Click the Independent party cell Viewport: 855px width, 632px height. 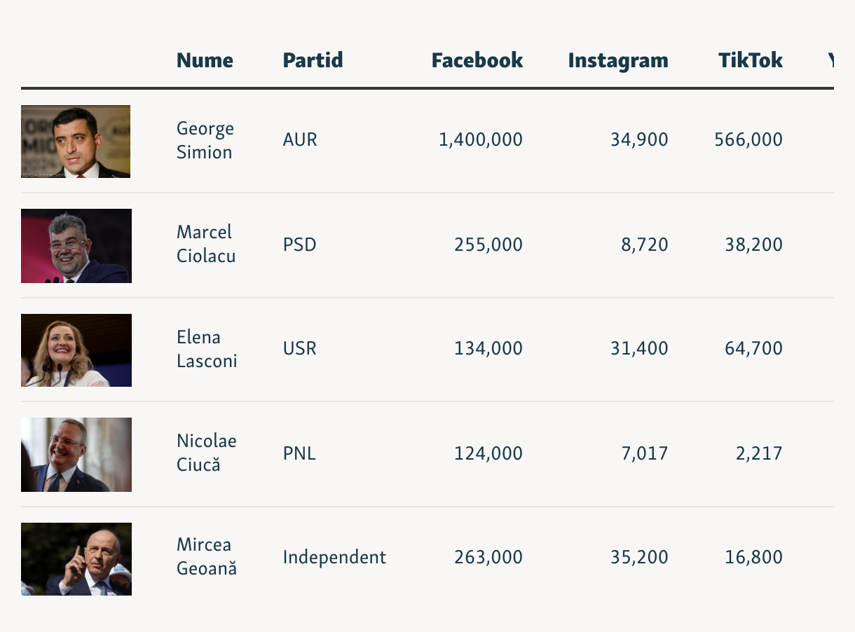[x=334, y=558]
